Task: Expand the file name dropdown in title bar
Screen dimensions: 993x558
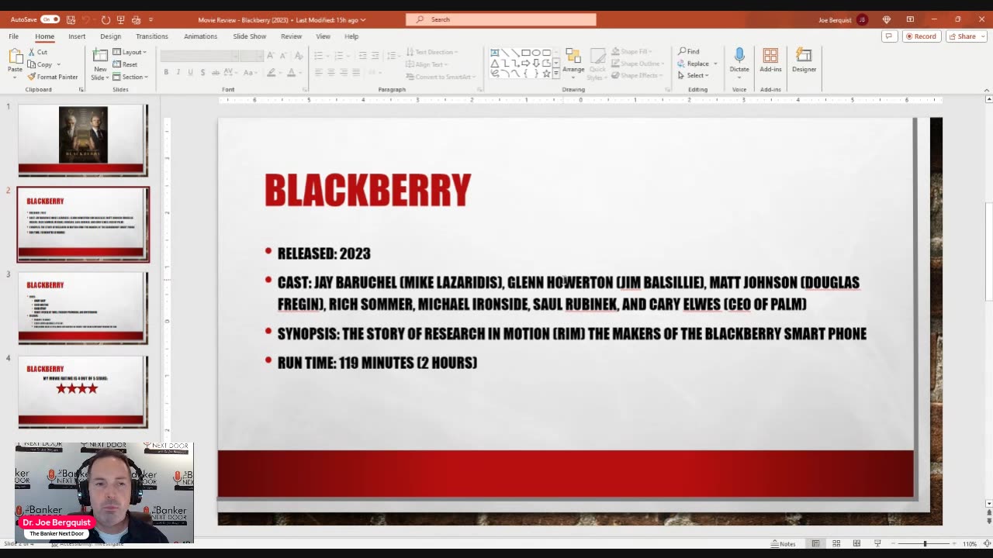Action: [363, 19]
